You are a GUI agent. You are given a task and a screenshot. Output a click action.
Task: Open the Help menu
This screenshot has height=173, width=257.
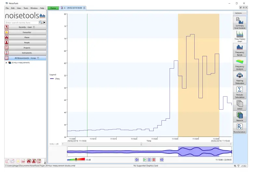(42, 8)
